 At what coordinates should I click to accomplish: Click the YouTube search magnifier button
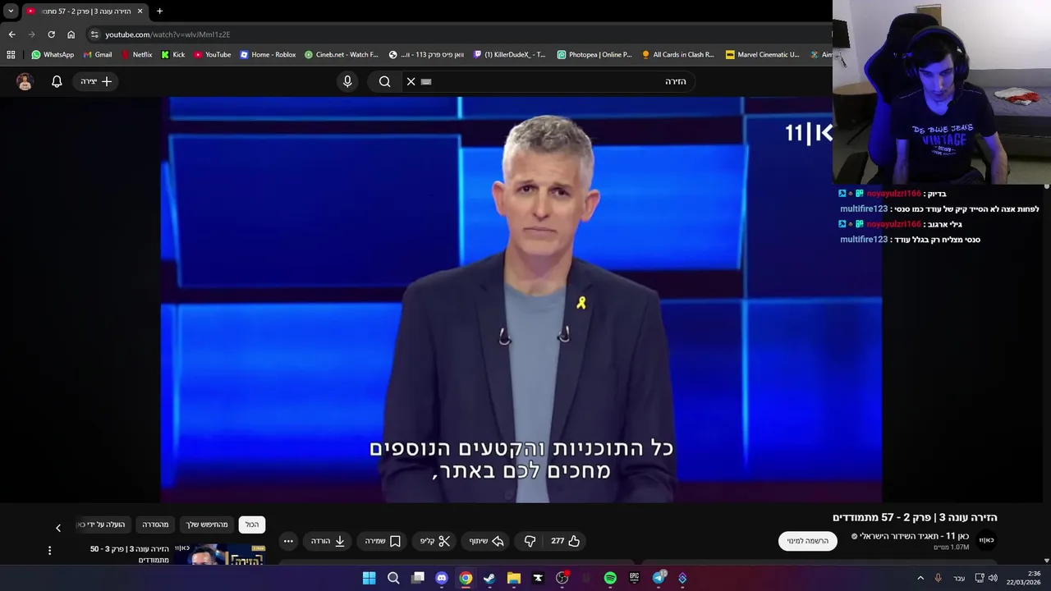point(384,81)
